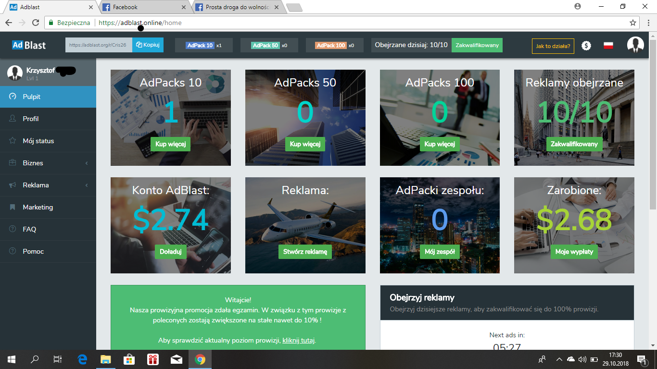Click the Doładuj button
657x369 pixels.
coord(171,252)
